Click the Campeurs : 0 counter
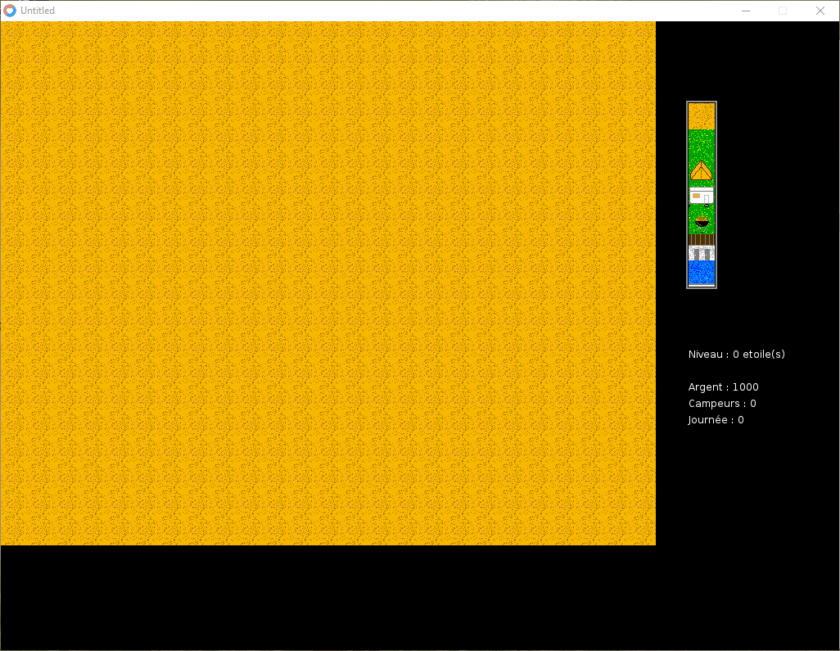 722,404
